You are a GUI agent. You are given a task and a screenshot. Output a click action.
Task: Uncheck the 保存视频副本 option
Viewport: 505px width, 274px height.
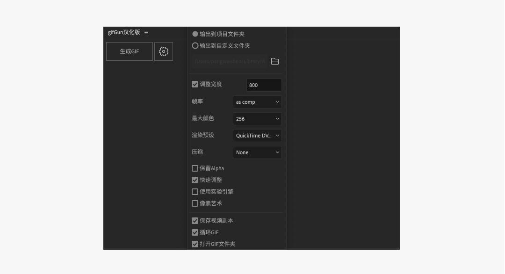pos(195,220)
